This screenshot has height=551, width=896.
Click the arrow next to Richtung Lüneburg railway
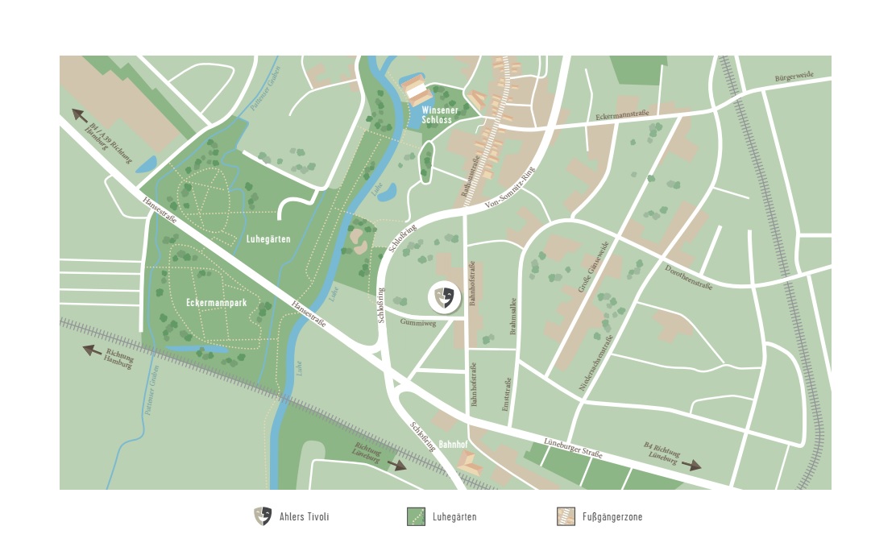397,465
